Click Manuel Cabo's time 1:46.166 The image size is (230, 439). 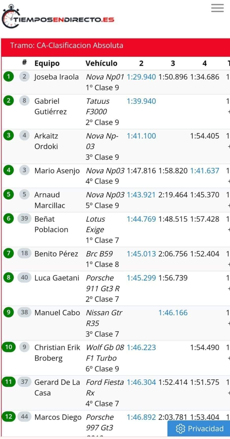click(173, 313)
